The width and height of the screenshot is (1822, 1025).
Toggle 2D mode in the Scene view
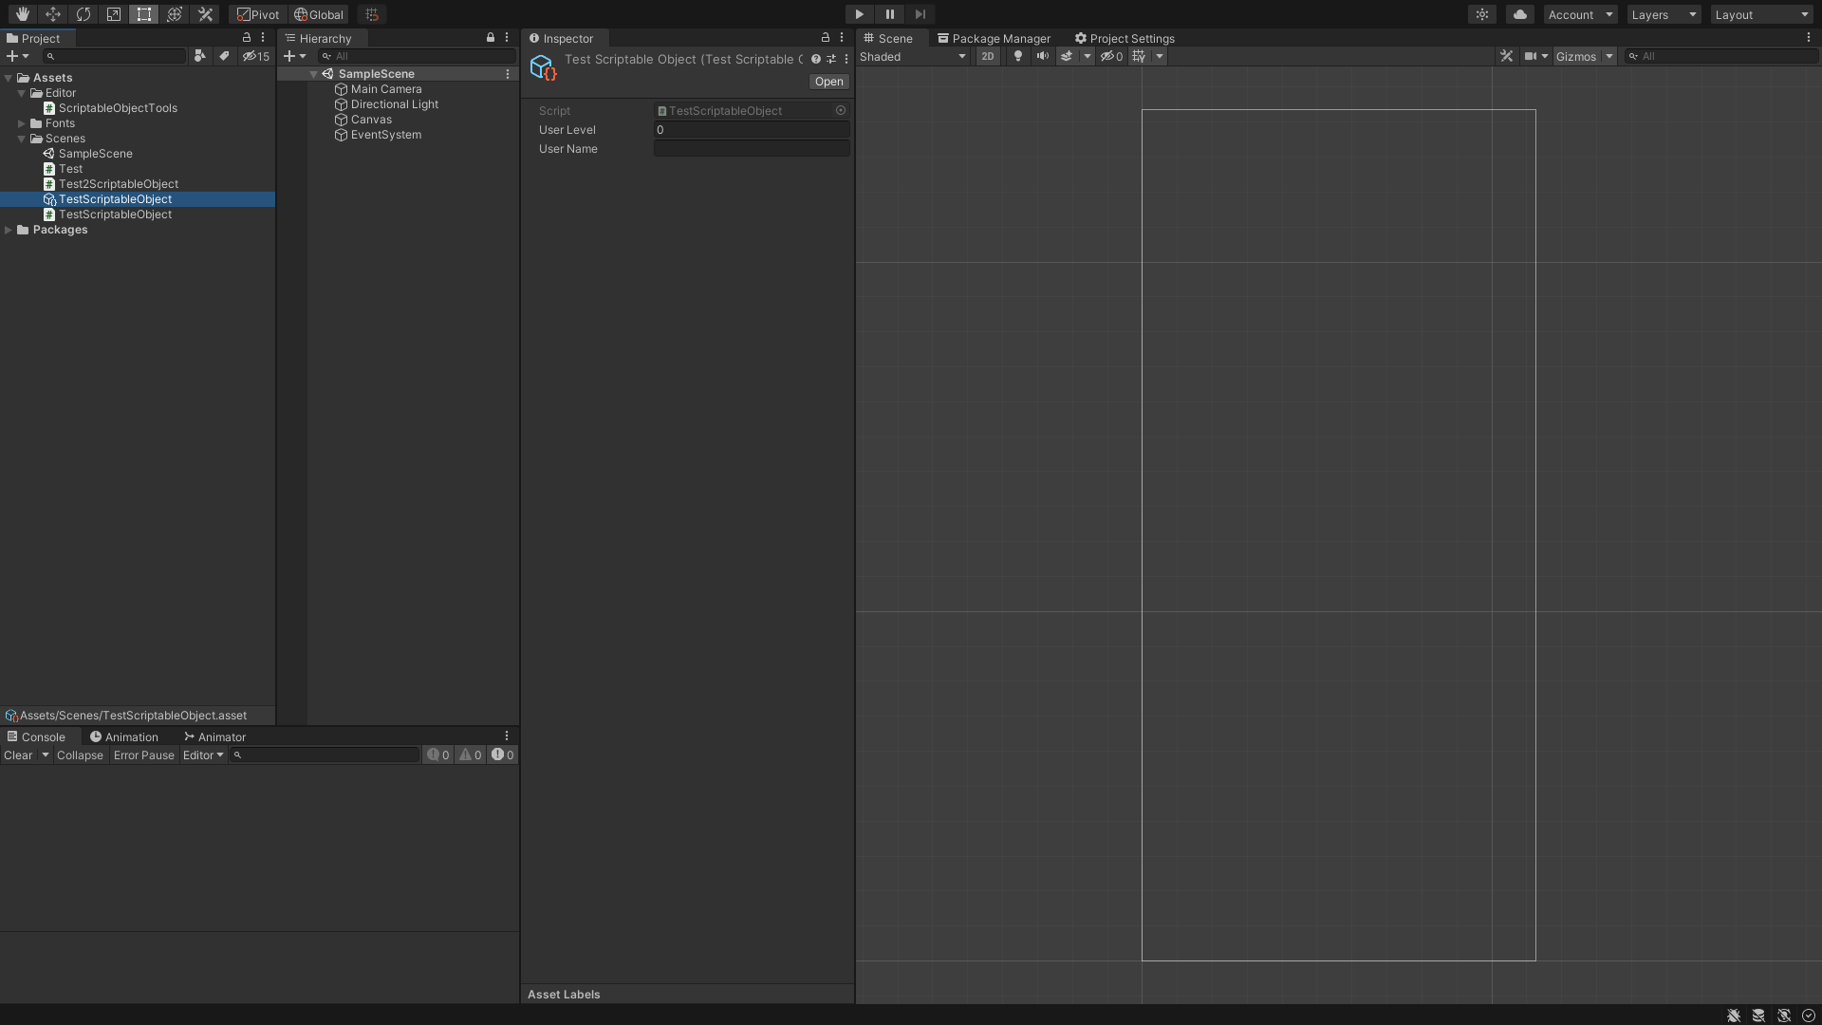[x=987, y=56]
